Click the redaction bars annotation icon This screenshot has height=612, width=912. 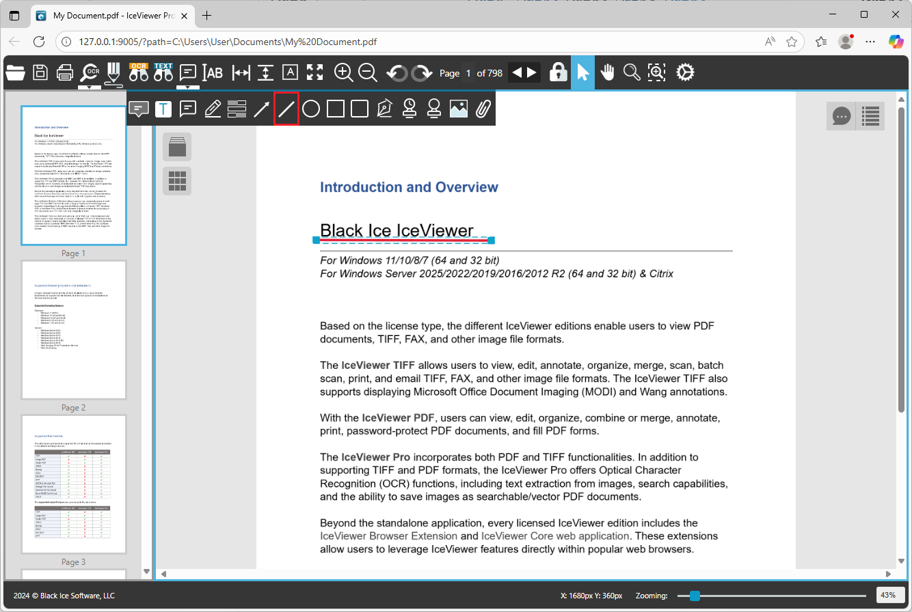tap(237, 109)
